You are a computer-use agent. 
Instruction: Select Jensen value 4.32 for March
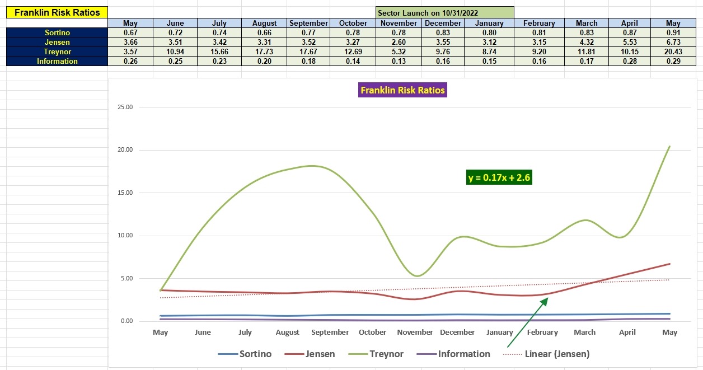586,42
